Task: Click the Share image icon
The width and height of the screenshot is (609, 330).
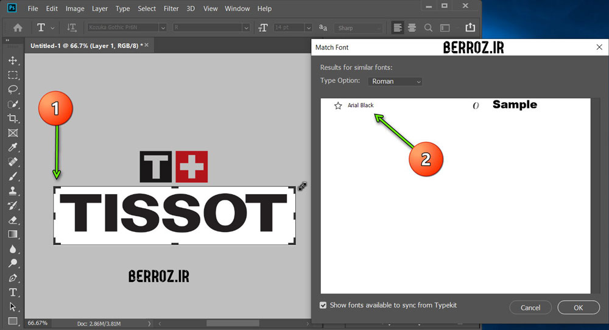Action: tap(470, 27)
